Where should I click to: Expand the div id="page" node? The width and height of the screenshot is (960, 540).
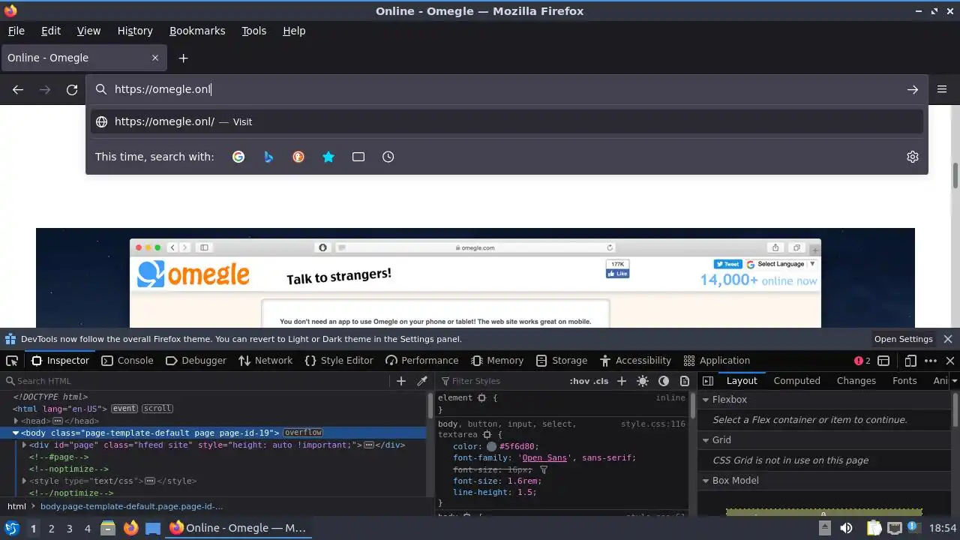(24, 445)
